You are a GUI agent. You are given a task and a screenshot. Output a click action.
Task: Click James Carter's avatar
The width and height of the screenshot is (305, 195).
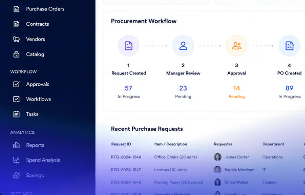(217, 157)
